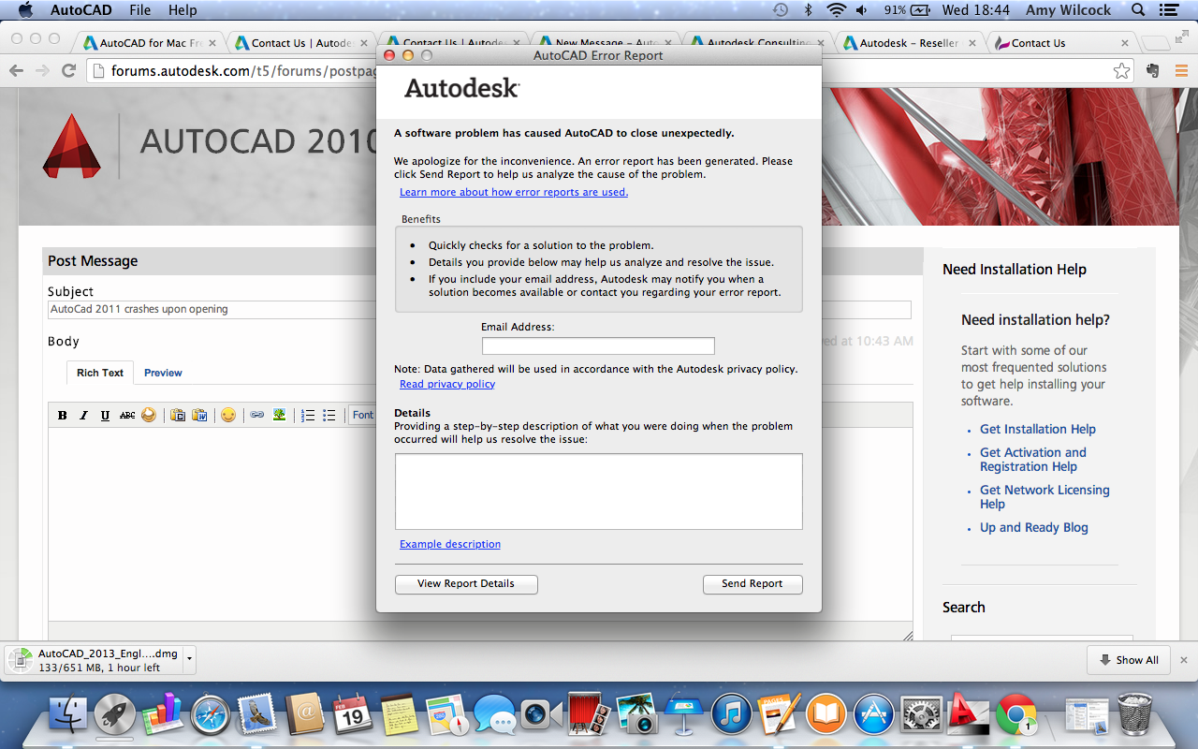Image resolution: width=1198 pixels, height=749 pixels.
Task: Open 'Learn more about how error reports are used' link
Action: (x=514, y=192)
